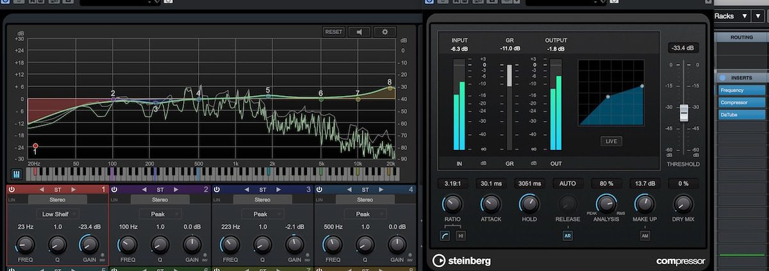Click the Threshold fader handle
The width and height of the screenshot is (769, 271).
tap(684, 112)
